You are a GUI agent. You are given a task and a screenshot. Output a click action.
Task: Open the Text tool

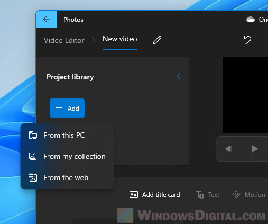coord(207,195)
